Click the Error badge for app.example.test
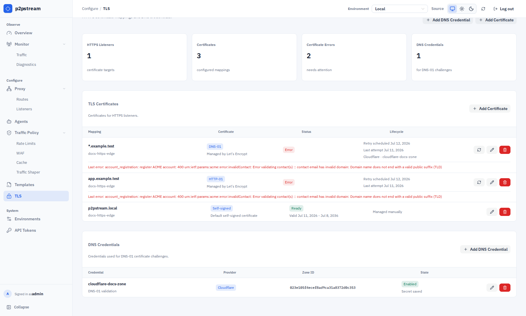Image resolution: width=526 pixels, height=316 pixels. pyautogui.click(x=289, y=182)
